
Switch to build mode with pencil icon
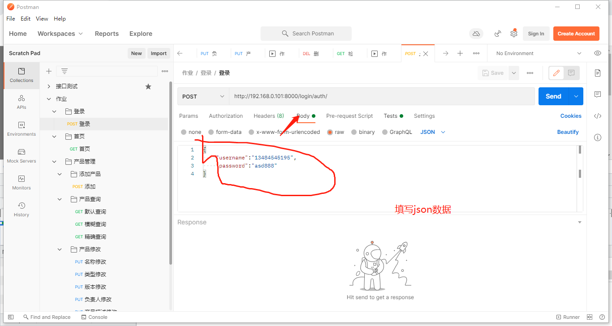(556, 73)
